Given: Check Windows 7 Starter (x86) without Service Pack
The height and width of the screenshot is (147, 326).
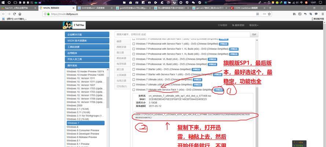Looking at the screenshot, I should pos(134,69).
